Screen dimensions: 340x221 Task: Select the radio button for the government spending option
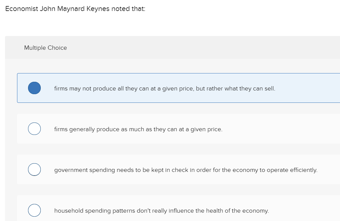[34, 169]
